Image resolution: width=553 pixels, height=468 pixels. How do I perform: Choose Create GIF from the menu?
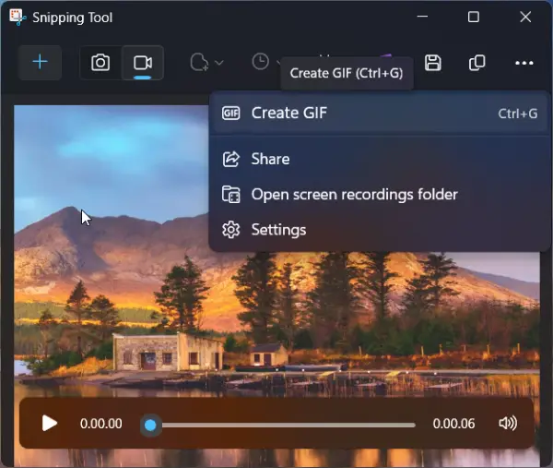point(380,114)
